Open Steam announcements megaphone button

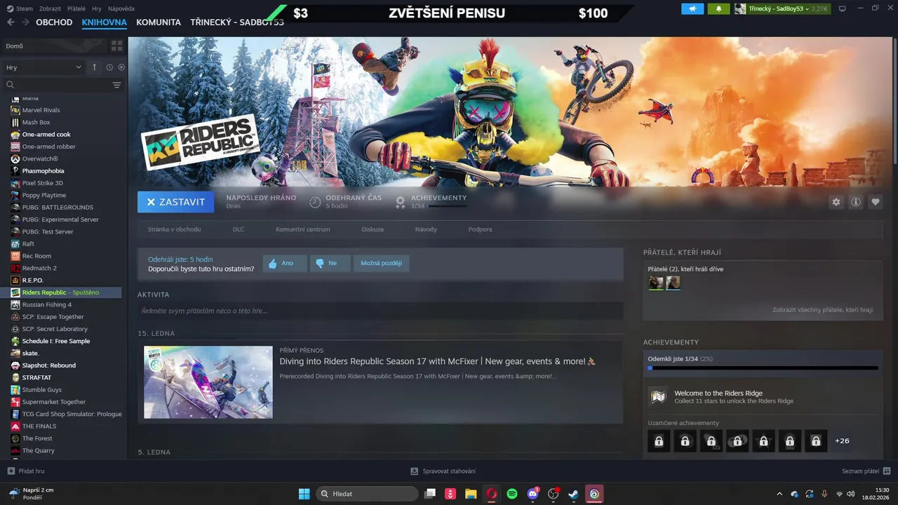point(692,8)
